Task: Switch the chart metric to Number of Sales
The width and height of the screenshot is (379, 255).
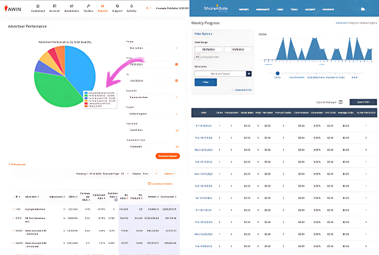Action: click(335, 78)
